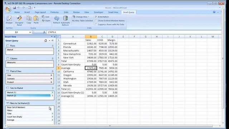Expand the Total filter arrow
Image resolution: width=229 pixels, height=129 pixels.
pyautogui.click(x=52, y=114)
